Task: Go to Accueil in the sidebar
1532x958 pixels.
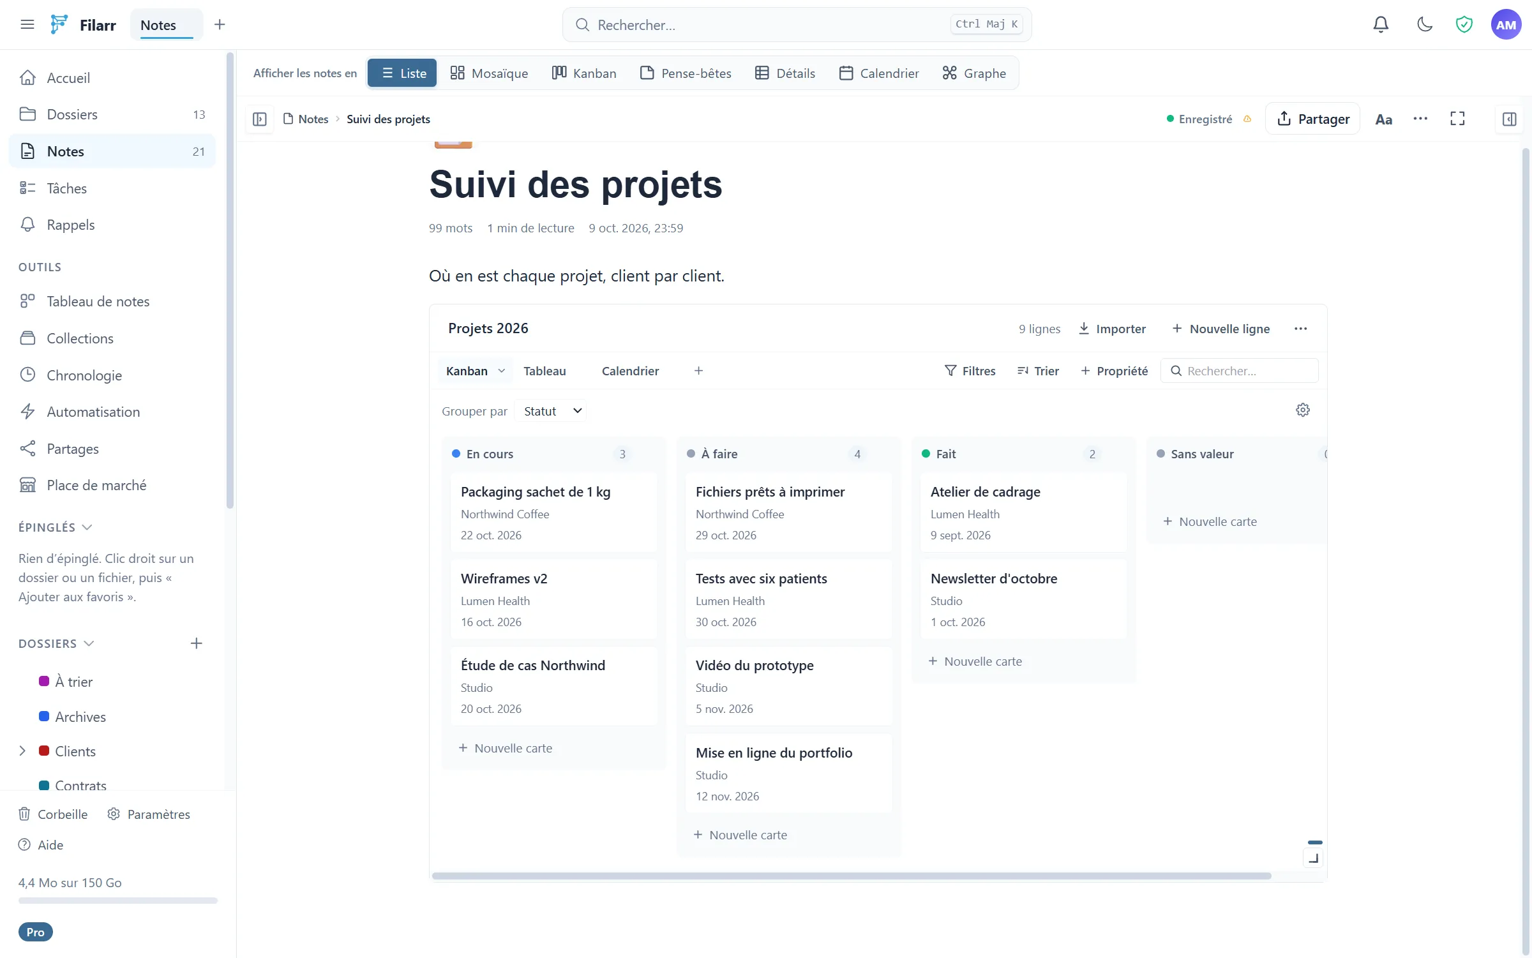Action: coord(112,78)
